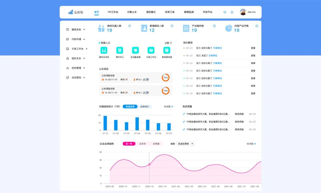Screen dimensions: 321x193
Task: Open the 稿件中心 quick entry icon
Action: 120,50
